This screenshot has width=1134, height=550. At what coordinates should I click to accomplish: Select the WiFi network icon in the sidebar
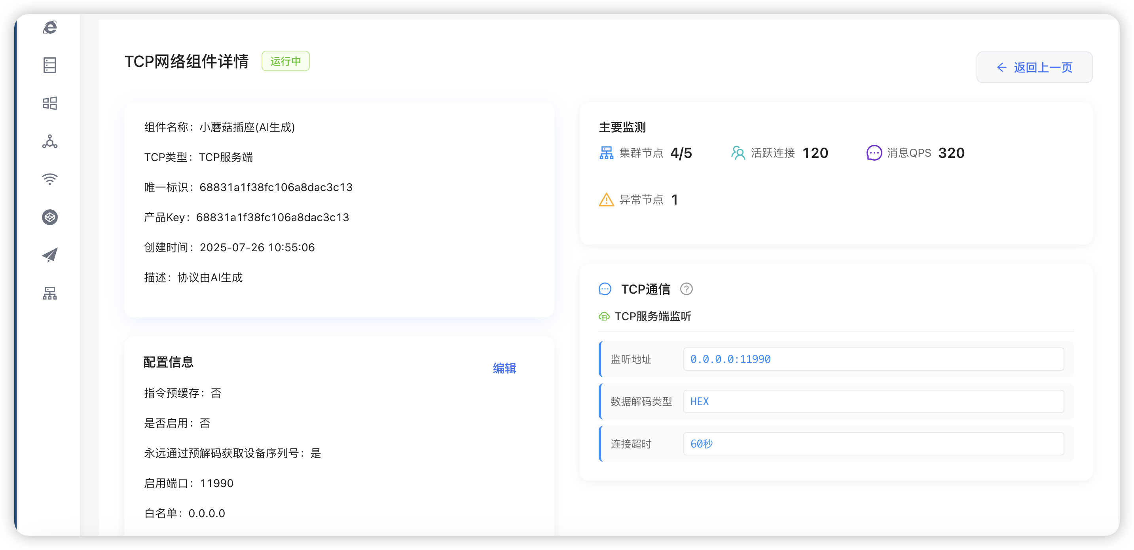[x=50, y=179]
